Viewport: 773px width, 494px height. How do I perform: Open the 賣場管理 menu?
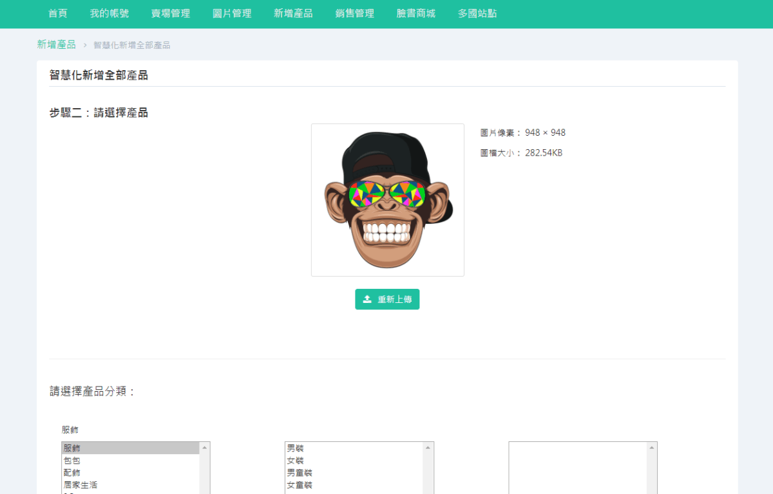pos(171,14)
